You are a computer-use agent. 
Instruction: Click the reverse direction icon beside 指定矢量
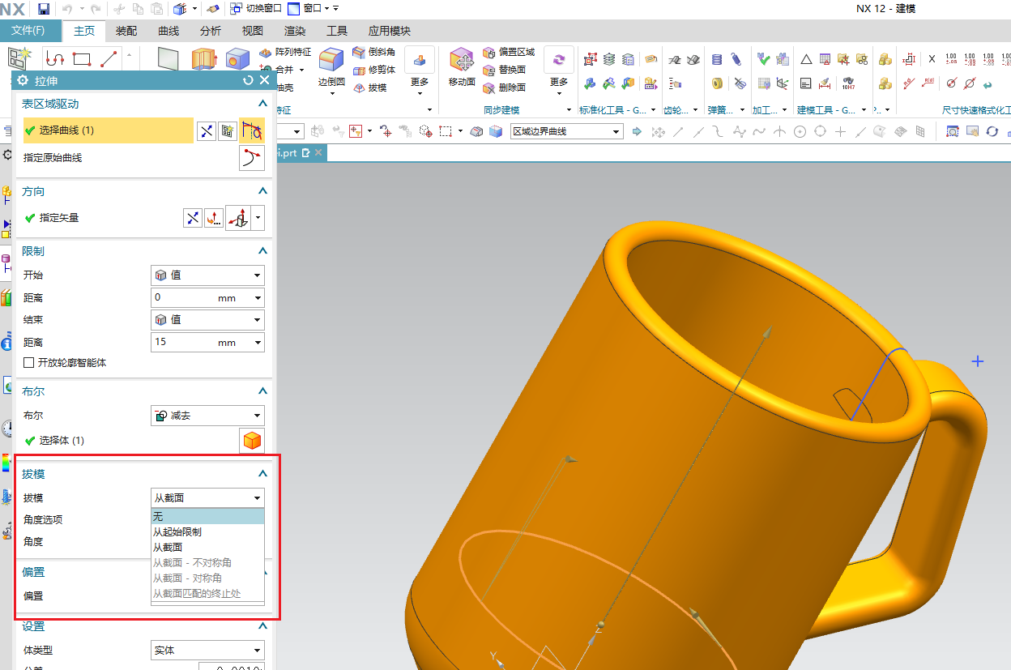192,217
